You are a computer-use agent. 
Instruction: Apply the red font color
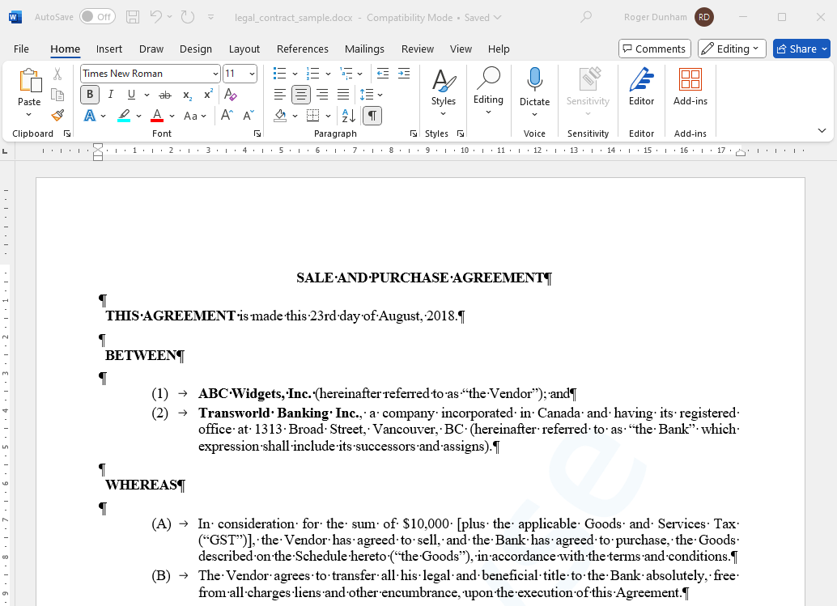pyautogui.click(x=157, y=115)
